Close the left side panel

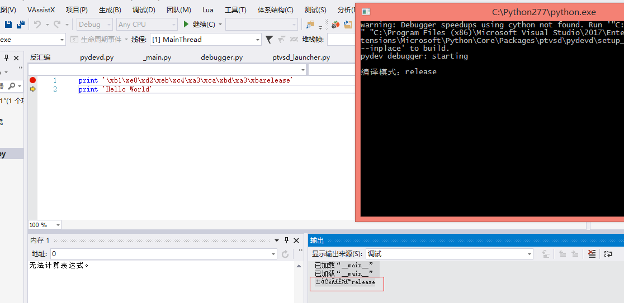pyautogui.click(x=16, y=58)
